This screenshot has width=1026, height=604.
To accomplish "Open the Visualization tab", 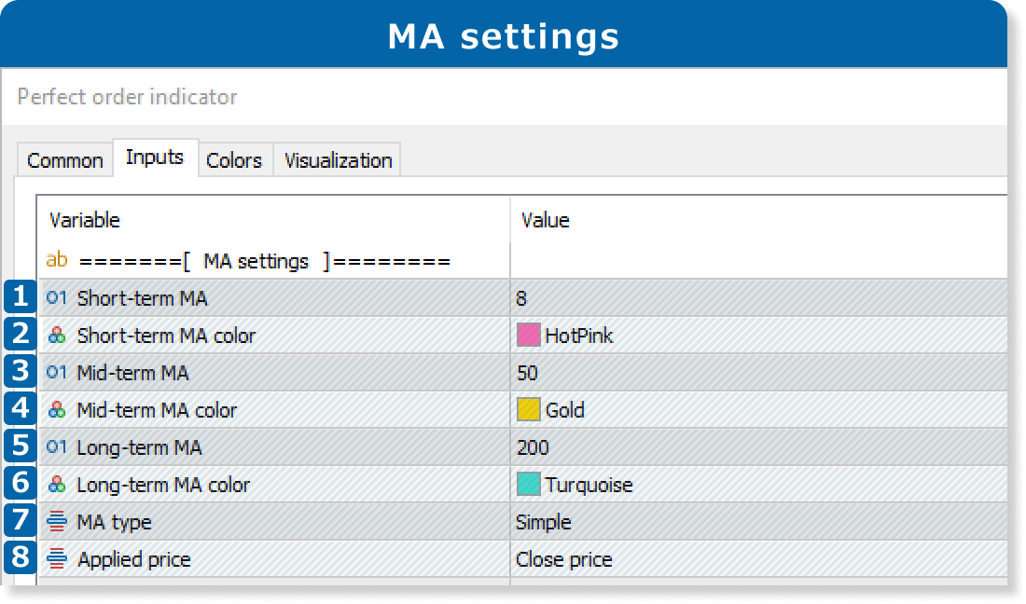I will [338, 160].
